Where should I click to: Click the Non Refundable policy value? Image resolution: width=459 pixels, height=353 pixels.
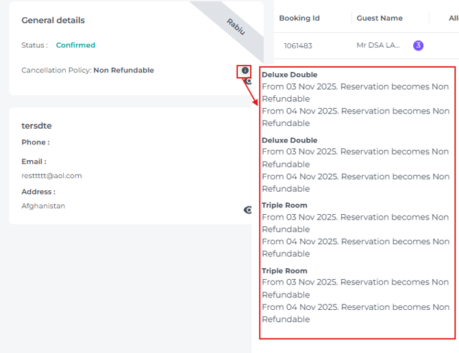point(123,70)
